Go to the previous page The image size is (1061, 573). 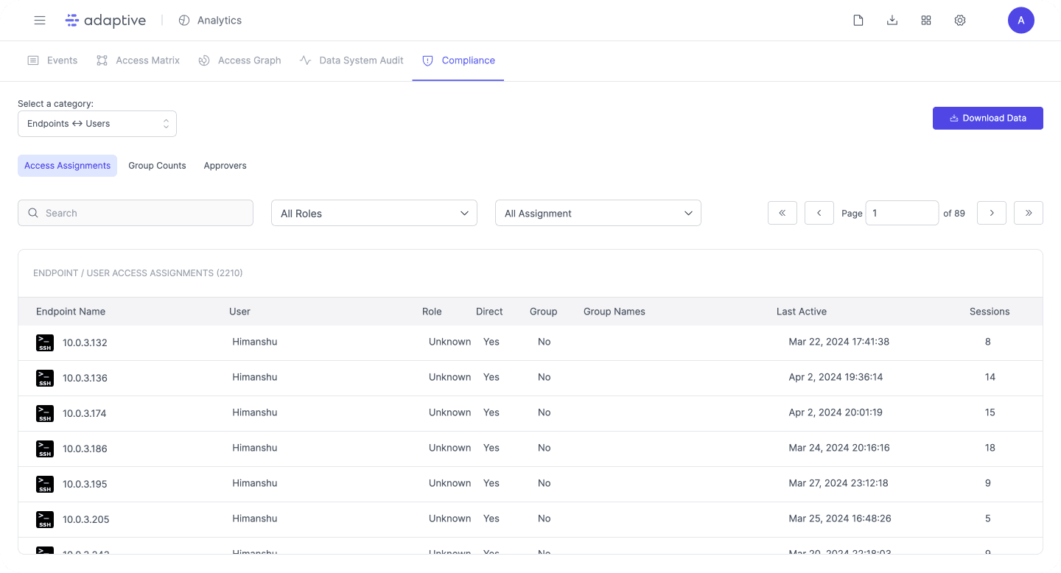819,213
